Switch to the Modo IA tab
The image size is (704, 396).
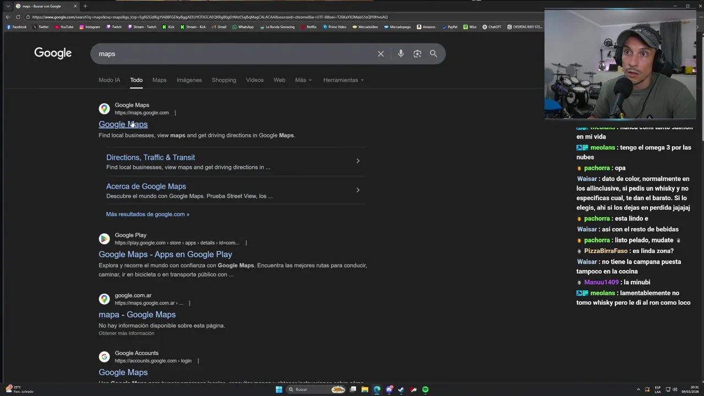109,80
